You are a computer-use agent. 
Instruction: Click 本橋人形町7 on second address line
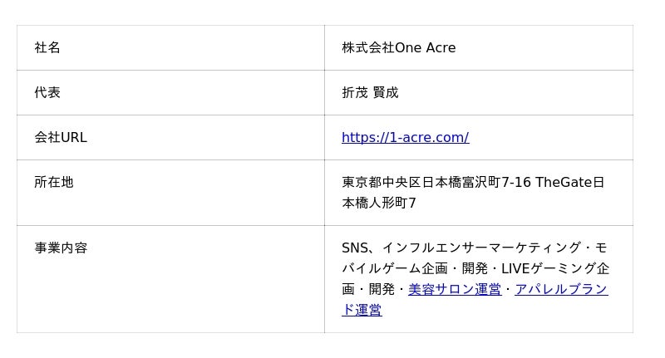pyautogui.click(x=379, y=203)
